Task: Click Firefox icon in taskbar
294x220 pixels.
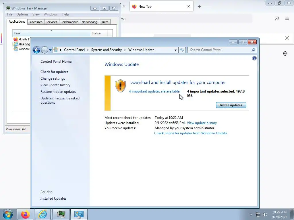Action: point(26,214)
